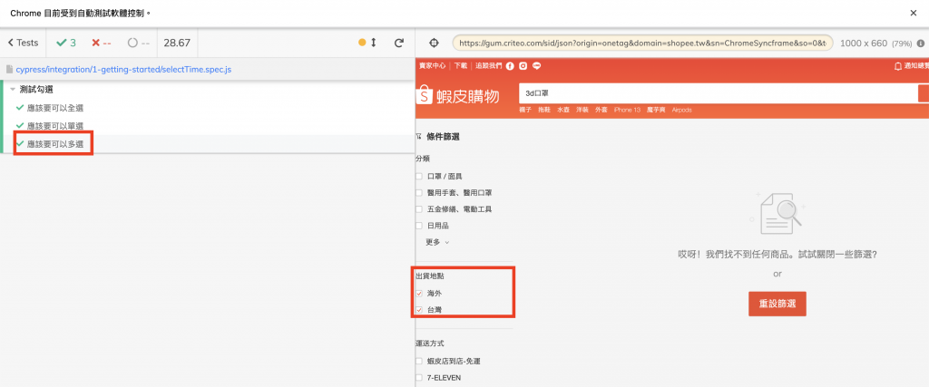Click the 蝦皮購物 logo
The width and height of the screenshot is (929, 387).
[x=457, y=95]
